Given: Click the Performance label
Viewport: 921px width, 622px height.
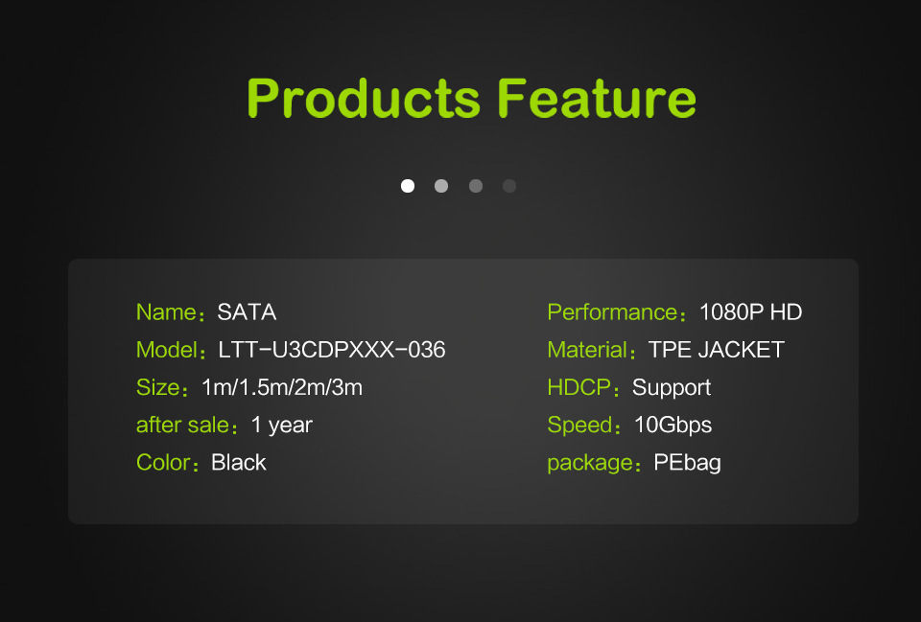Looking at the screenshot, I should point(612,312).
